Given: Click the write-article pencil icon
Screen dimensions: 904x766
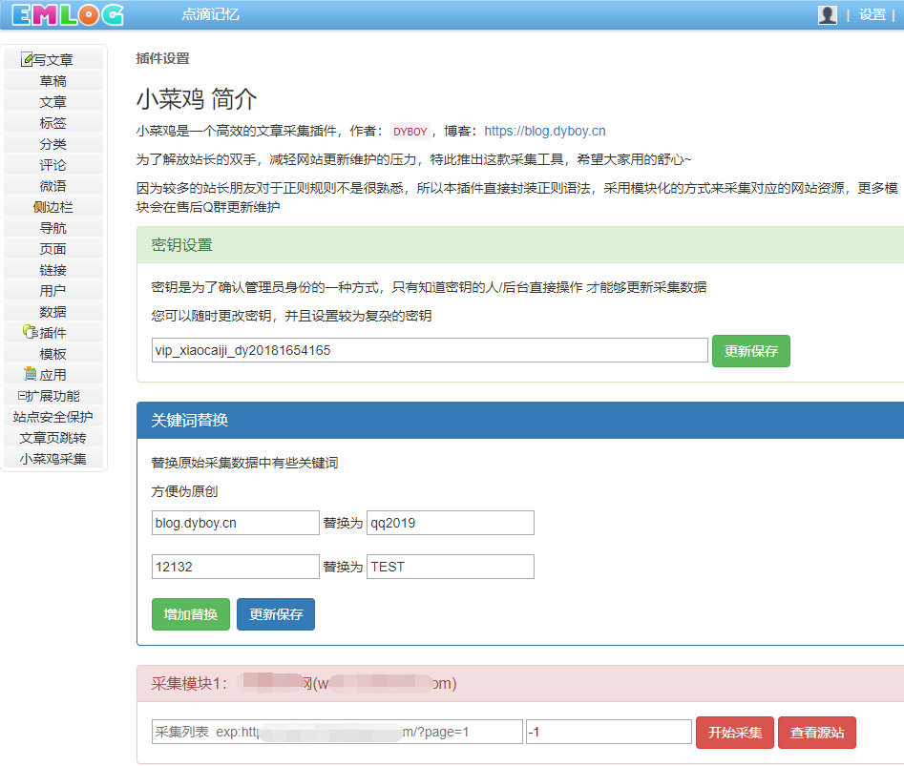Looking at the screenshot, I should [x=27, y=59].
